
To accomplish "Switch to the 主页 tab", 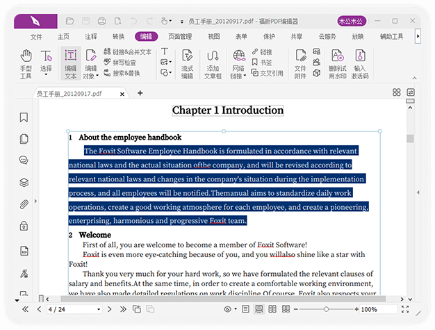I will [x=63, y=37].
